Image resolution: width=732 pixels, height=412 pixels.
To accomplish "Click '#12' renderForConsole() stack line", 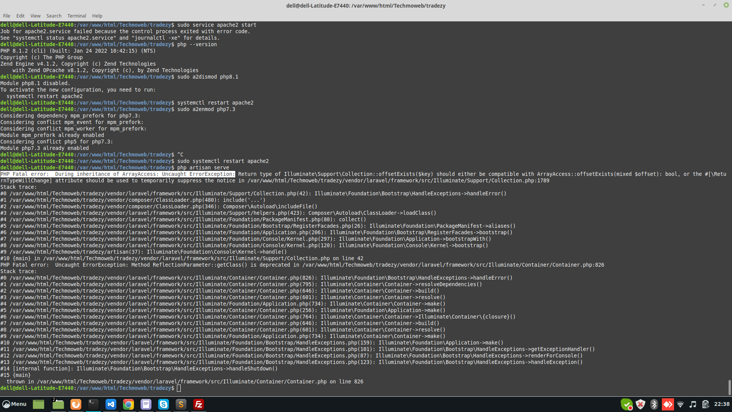I will coord(291,356).
